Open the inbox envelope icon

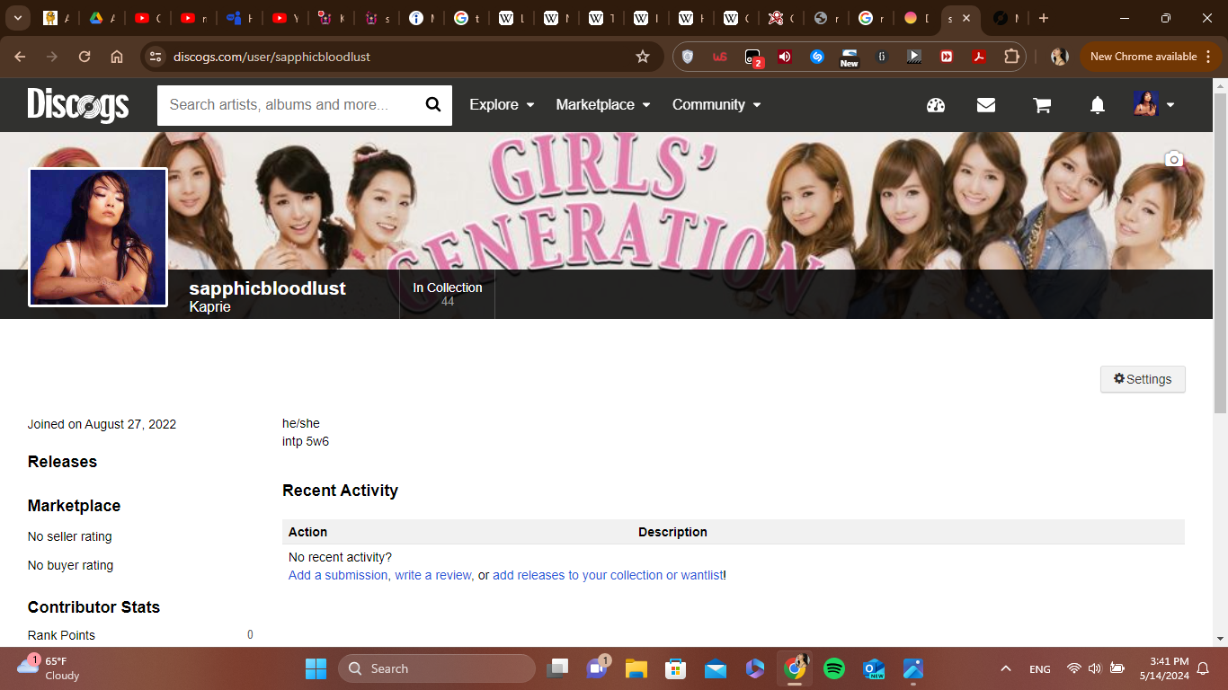[x=986, y=105]
